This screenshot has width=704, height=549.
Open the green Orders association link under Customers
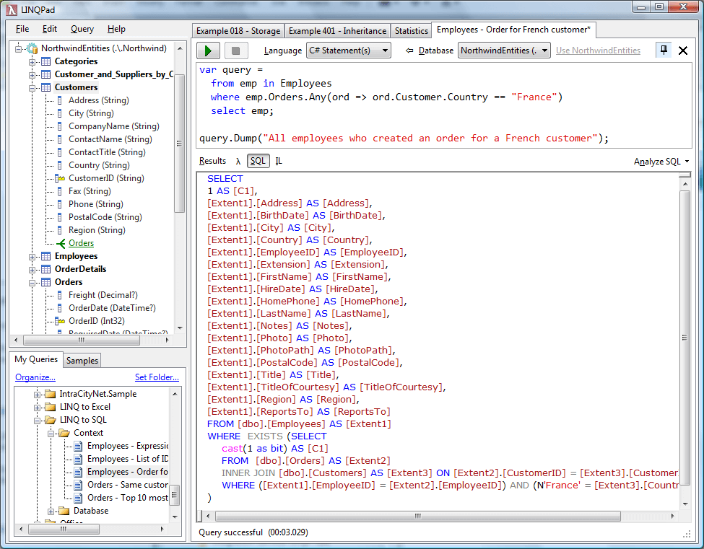pyautogui.click(x=82, y=243)
